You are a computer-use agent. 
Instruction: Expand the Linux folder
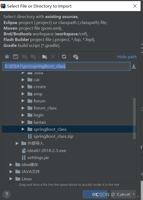[11, 179]
